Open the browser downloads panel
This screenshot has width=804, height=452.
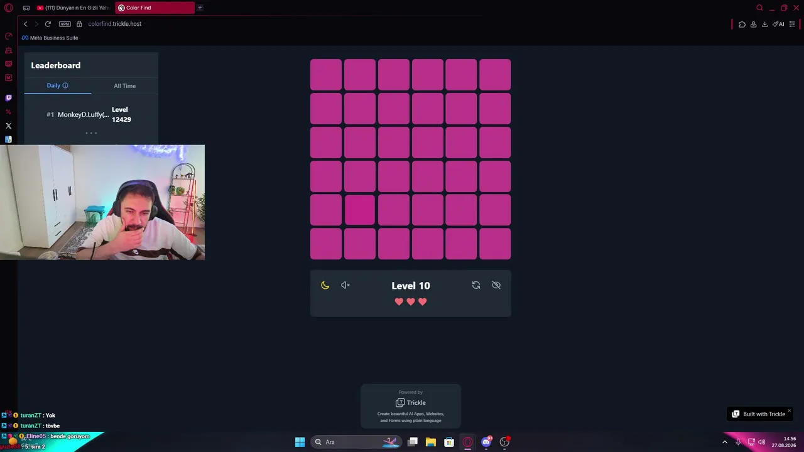coord(764,24)
